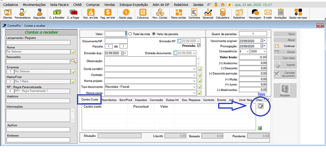
Task: Open the Cobrança phone icon
Action: [x=143, y=14]
